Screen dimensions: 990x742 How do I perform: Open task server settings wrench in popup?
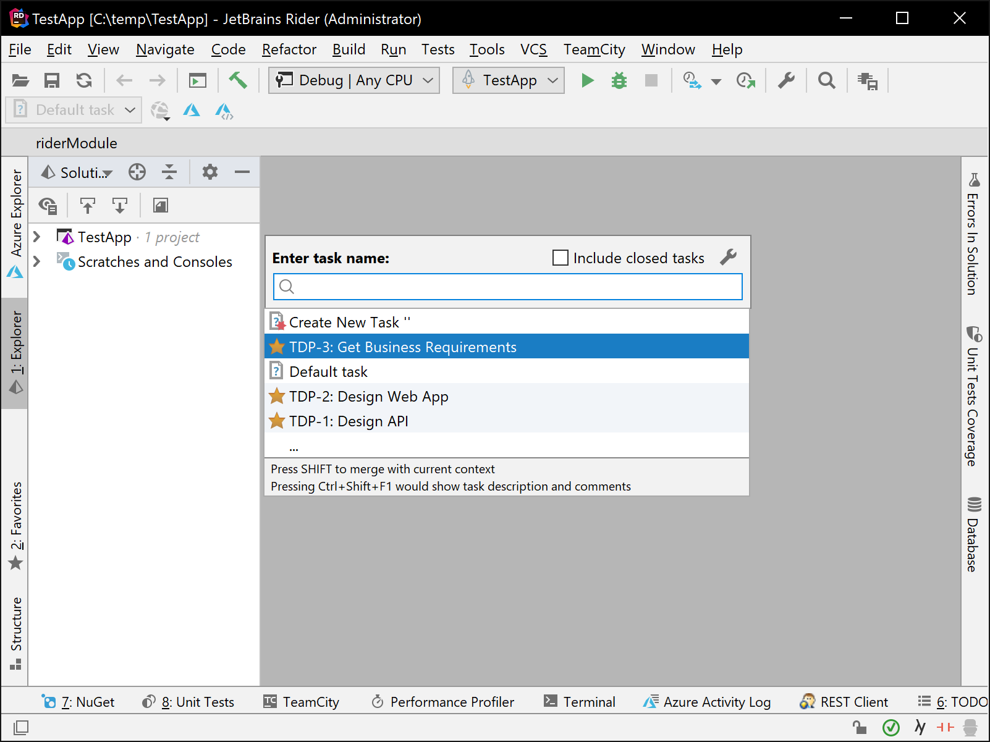coord(729,257)
